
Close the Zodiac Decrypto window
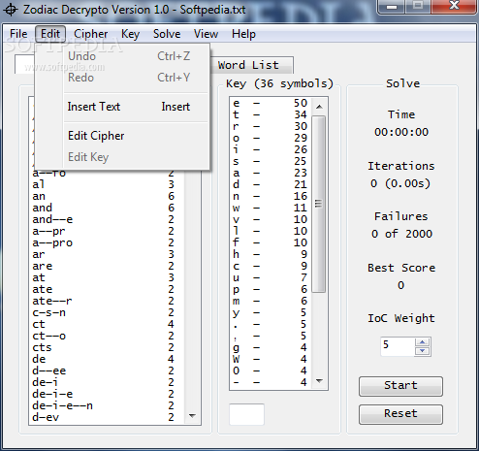[454, 6]
